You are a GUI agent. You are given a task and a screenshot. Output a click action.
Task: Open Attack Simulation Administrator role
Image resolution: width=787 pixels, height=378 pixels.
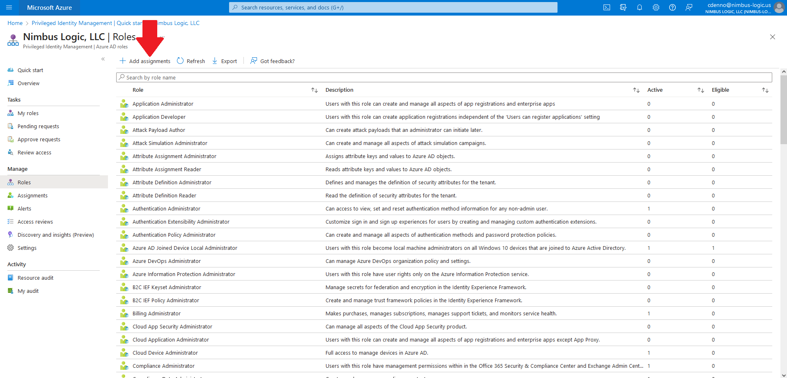tap(170, 143)
